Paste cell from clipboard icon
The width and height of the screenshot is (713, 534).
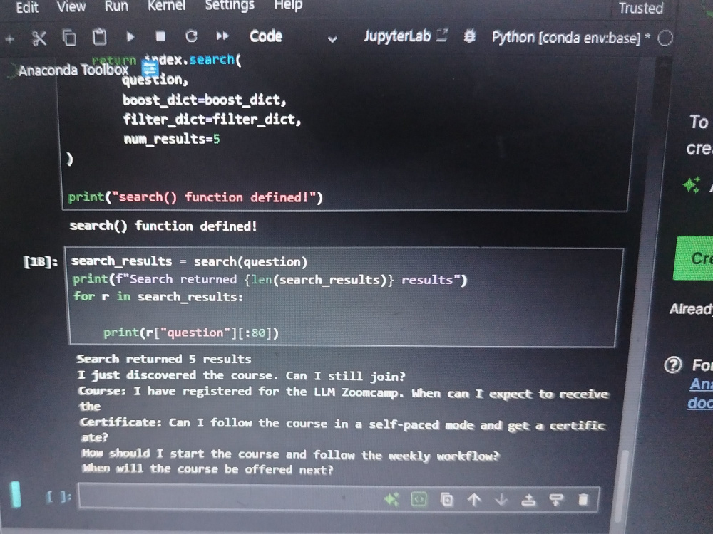pyautogui.click(x=99, y=37)
